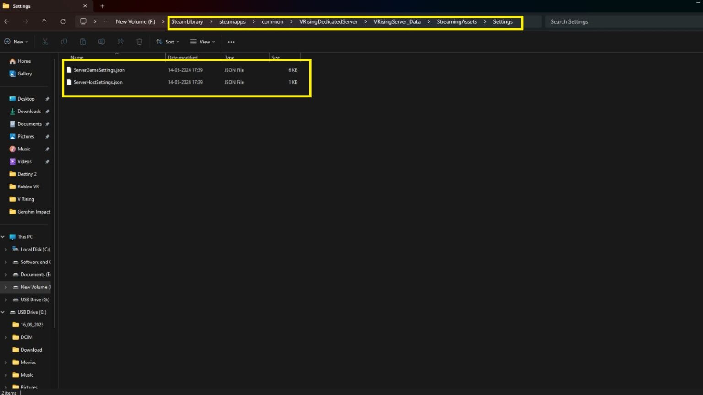Screen dimensions: 703x395
Task: Navigate to steamapps via the breadcrumb
Action: point(233,21)
